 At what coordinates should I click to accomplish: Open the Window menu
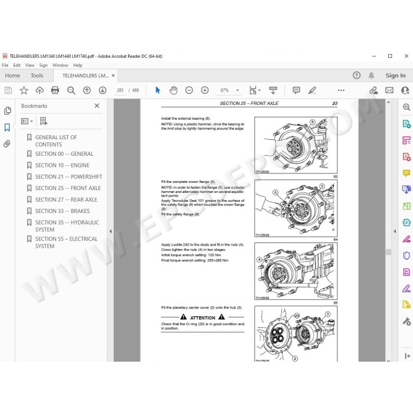tap(60, 65)
